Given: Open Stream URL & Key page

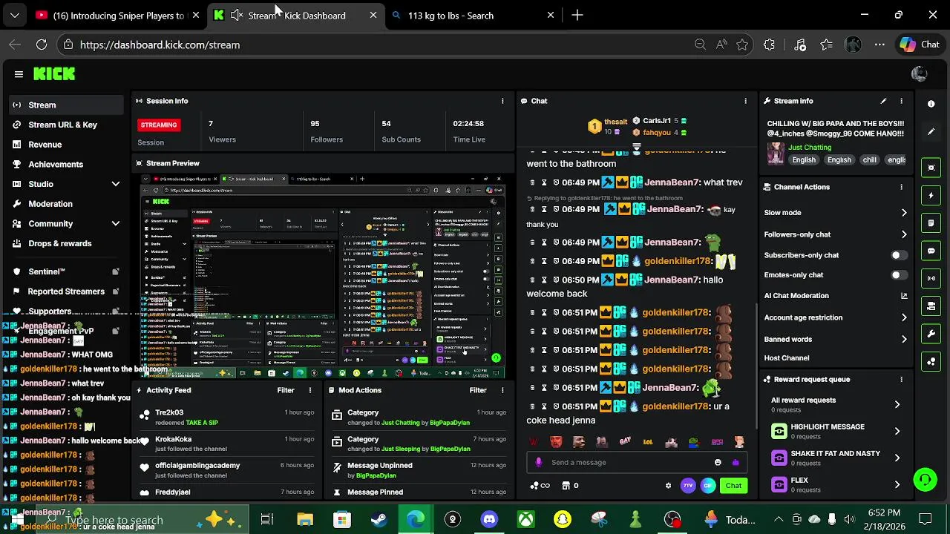Looking at the screenshot, I should click(67, 125).
